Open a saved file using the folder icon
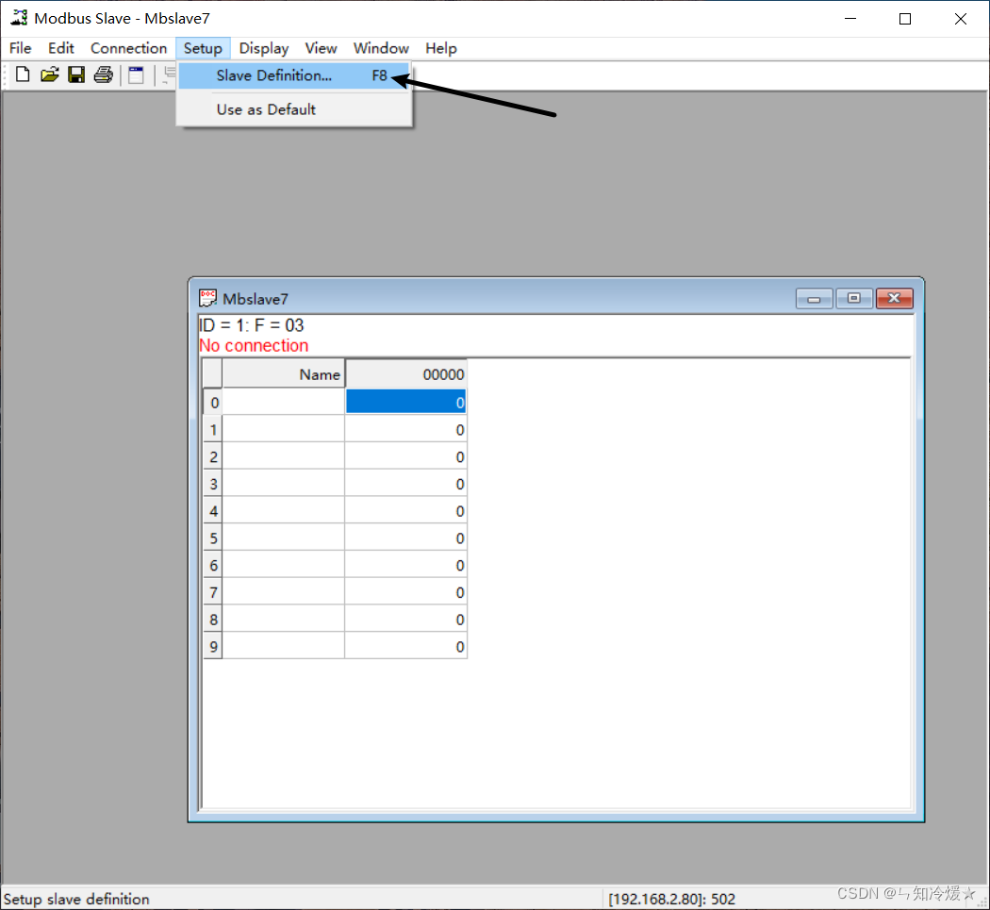The image size is (990, 910). 49,74
